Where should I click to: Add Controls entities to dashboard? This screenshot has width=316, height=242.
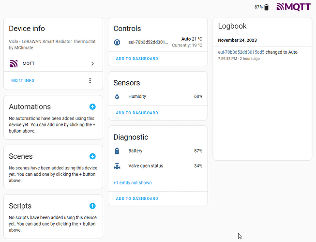click(137, 59)
